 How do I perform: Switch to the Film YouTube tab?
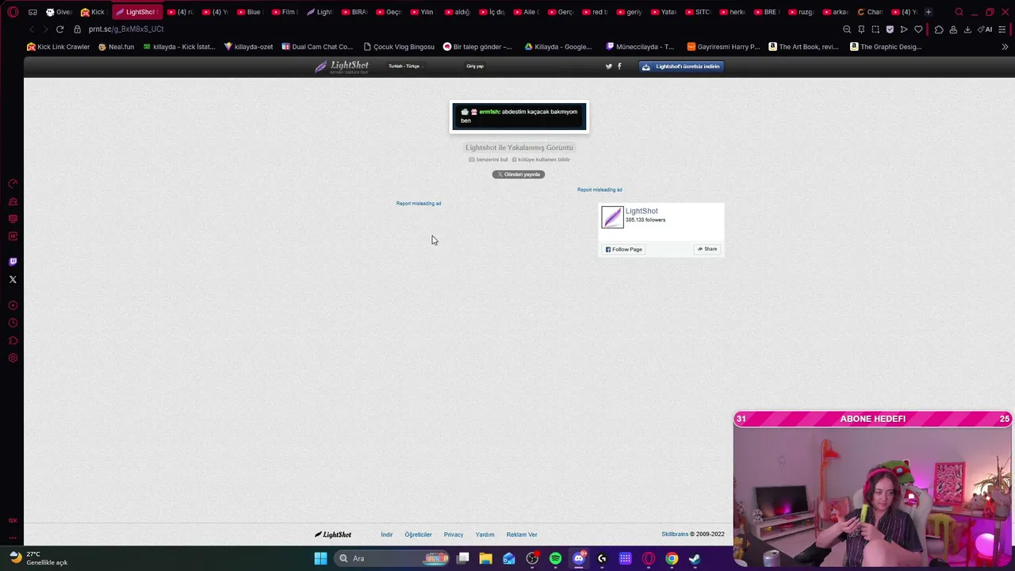coord(284,12)
